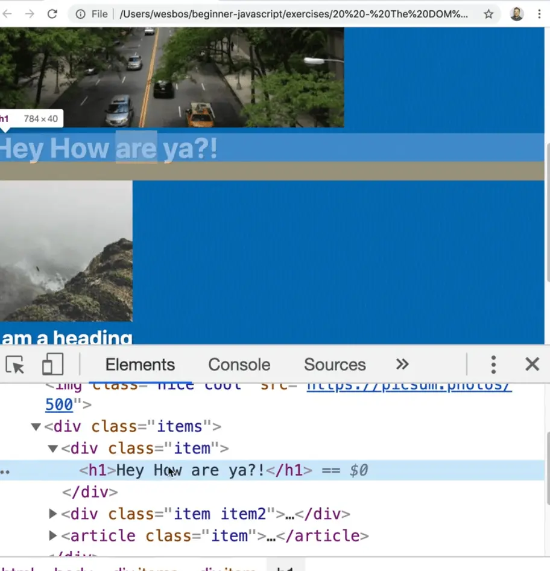550x571 pixels.
Task: Reload the page in the browser
Action: (x=52, y=14)
